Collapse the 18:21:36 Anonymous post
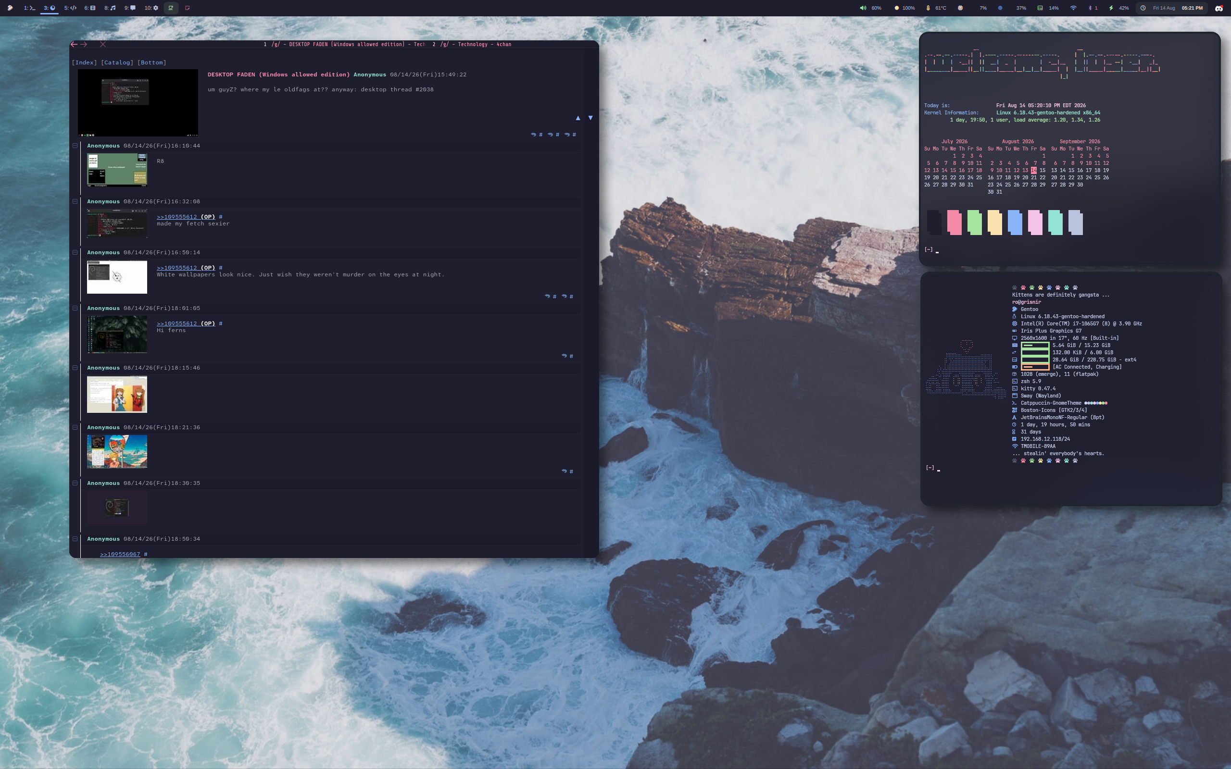 (75, 427)
